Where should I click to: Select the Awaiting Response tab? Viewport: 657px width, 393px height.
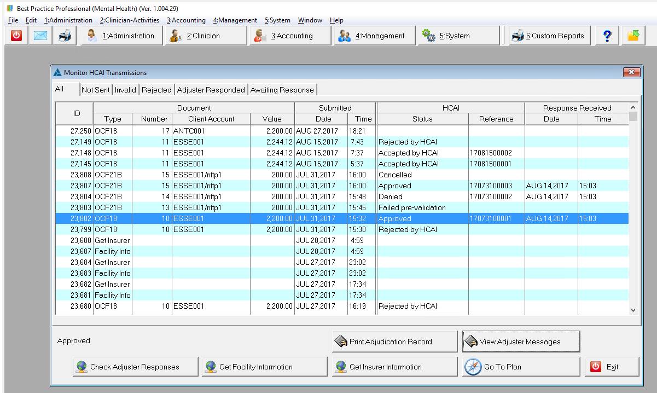point(282,90)
